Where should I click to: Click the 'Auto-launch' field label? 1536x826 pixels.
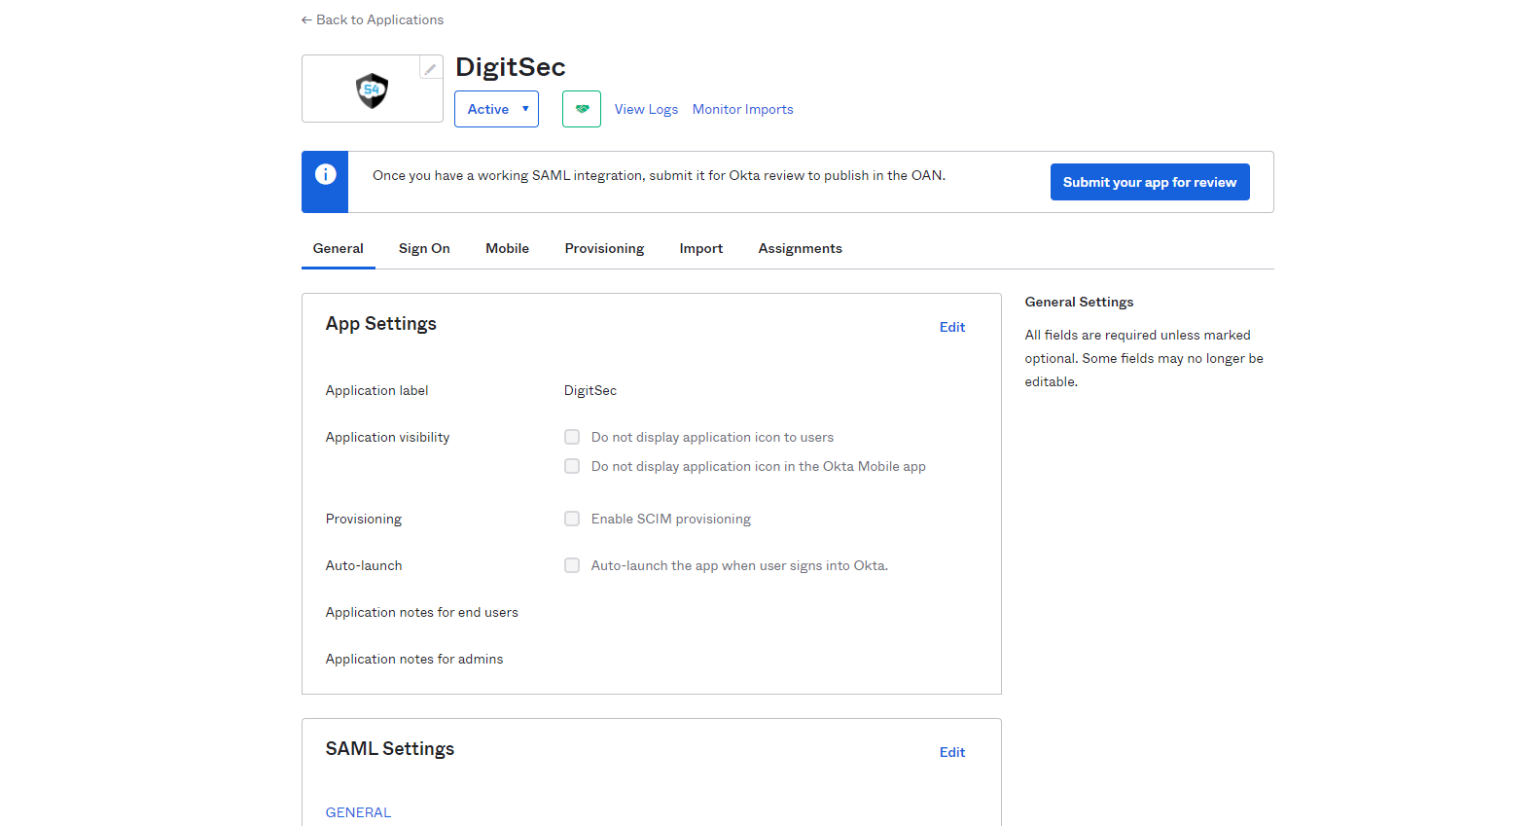[364, 565]
